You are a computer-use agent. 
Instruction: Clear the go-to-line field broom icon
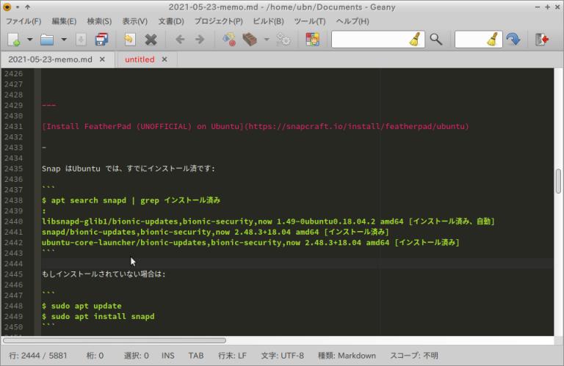(493, 40)
